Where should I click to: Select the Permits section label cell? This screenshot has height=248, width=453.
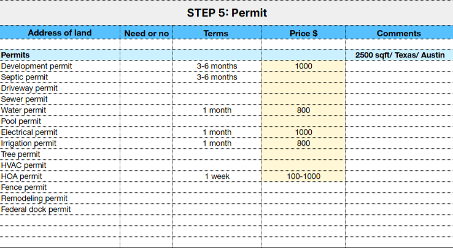60,55
